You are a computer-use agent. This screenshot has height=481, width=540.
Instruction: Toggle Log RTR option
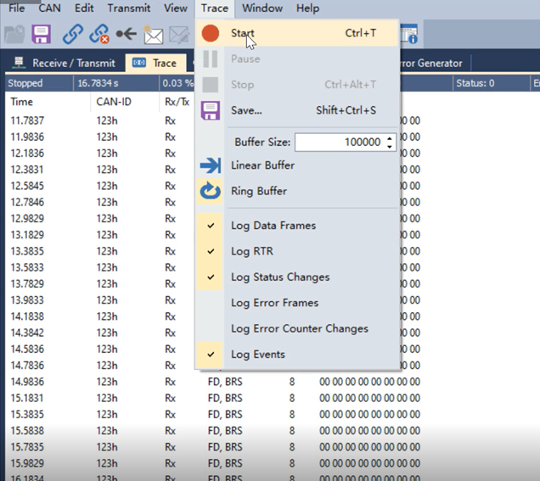297,251
